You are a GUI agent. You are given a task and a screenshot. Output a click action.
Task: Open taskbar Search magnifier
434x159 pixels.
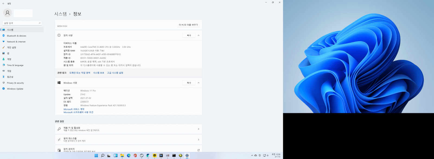tap(103, 155)
